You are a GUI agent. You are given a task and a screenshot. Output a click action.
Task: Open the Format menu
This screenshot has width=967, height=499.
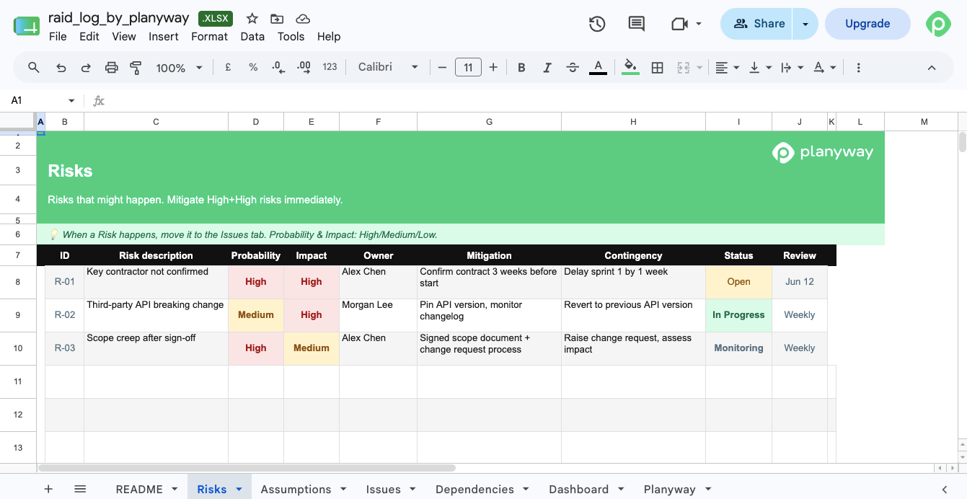209,37
